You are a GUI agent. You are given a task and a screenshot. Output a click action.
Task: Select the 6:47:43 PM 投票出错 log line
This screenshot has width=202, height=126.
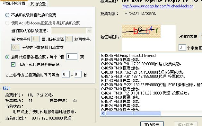(x=120, y=81)
